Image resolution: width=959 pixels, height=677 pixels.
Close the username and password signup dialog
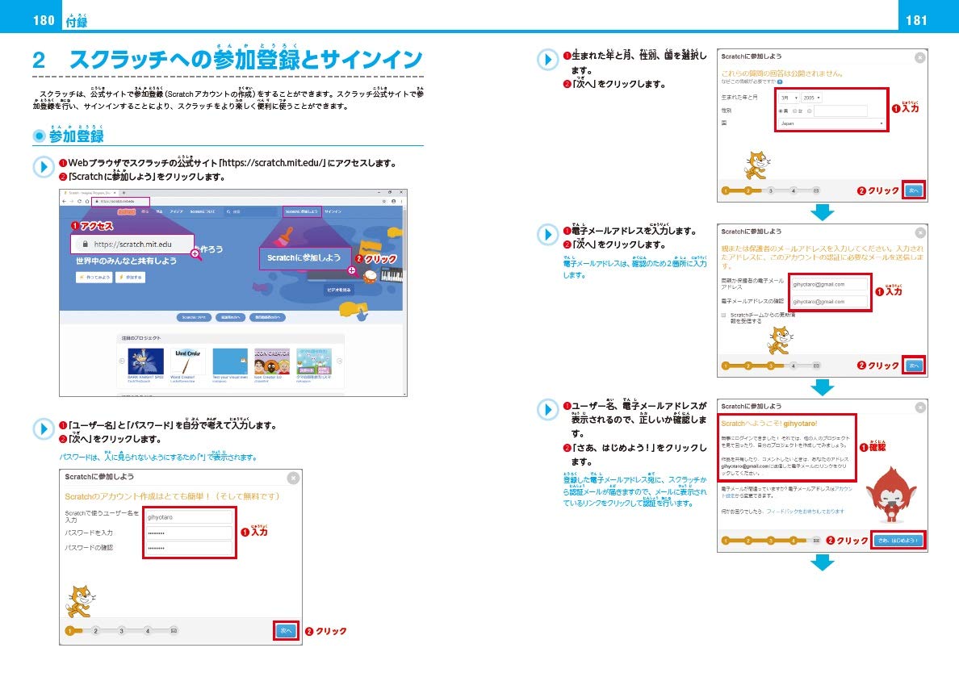[x=293, y=478]
